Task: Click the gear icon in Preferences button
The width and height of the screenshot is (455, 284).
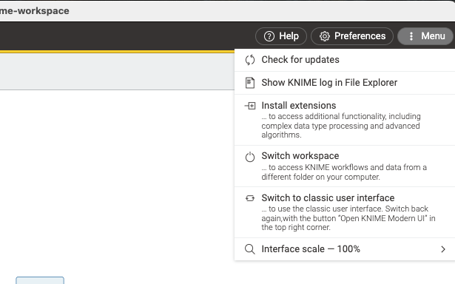Action: [325, 36]
